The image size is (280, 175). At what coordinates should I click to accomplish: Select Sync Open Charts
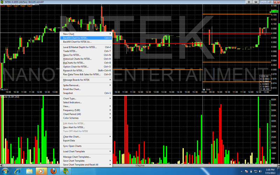(x=86, y=146)
